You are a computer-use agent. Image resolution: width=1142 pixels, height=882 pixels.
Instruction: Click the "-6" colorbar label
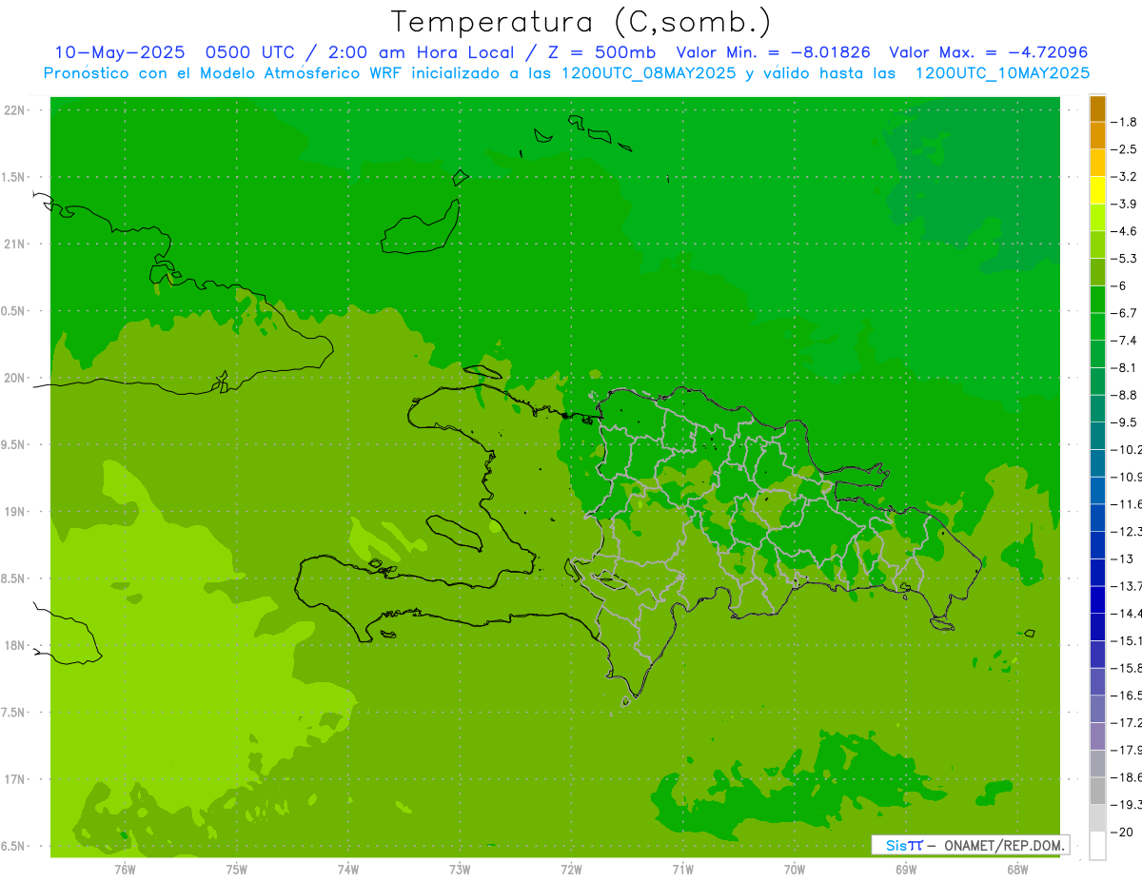click(1121, 285)
